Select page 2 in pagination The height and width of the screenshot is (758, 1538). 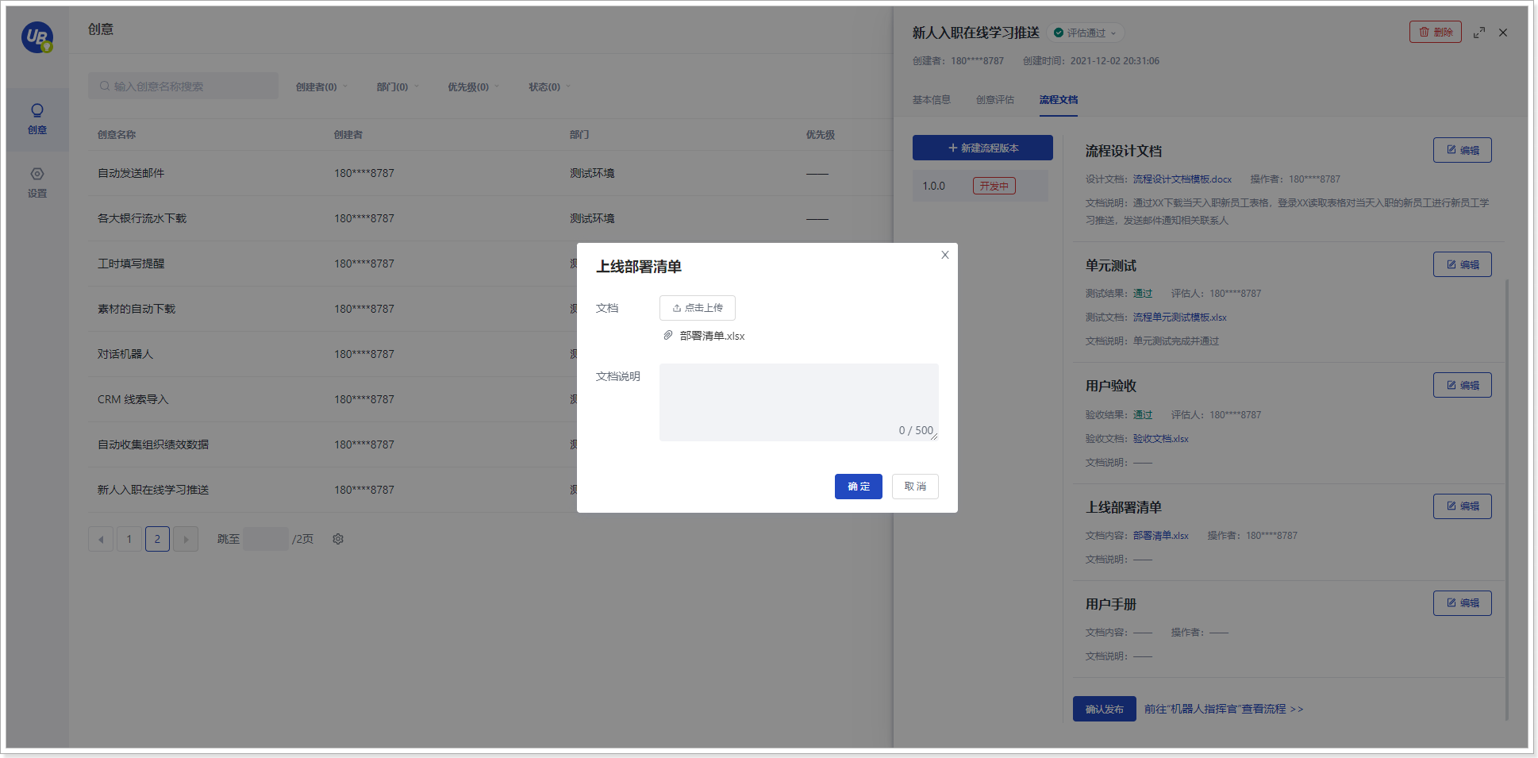(157, 539)
